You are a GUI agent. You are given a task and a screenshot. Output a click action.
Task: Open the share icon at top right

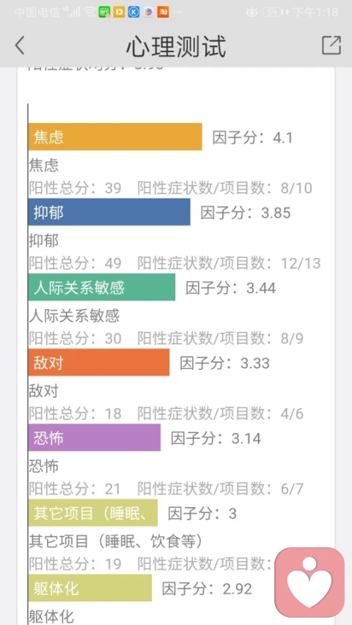[331, 45]
